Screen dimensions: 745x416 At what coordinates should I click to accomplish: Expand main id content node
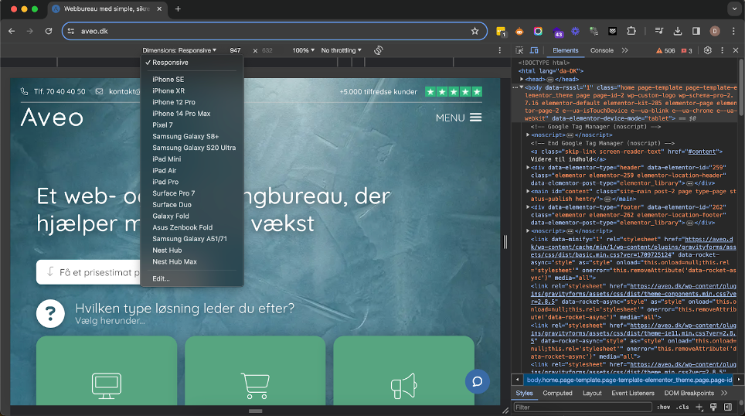[x=528, y=191]
